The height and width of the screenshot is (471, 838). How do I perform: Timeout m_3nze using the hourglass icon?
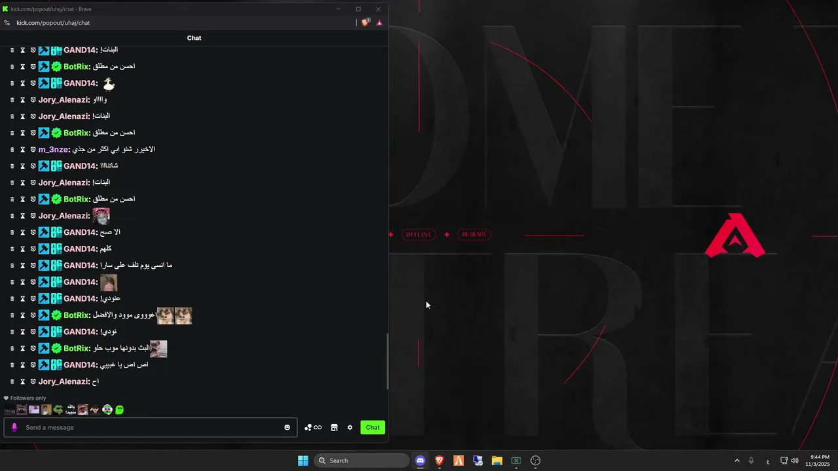coord(22,150)
